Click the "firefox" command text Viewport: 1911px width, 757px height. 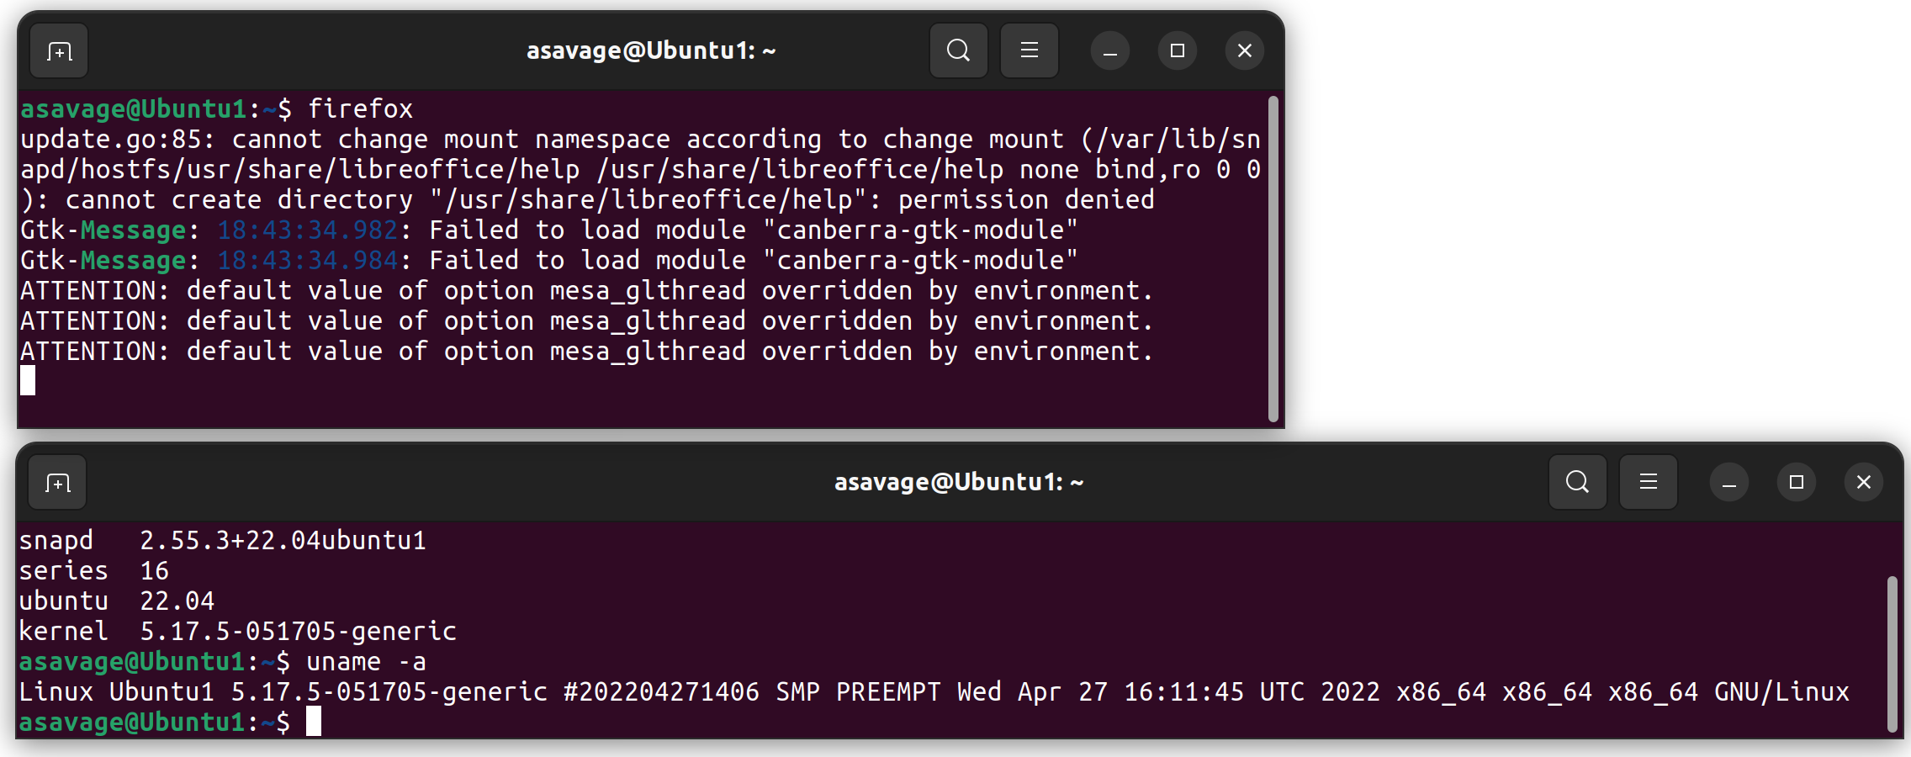(360, 109)
